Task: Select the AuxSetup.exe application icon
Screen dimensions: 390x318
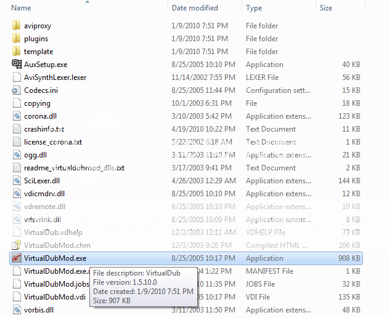Action: 17,65
